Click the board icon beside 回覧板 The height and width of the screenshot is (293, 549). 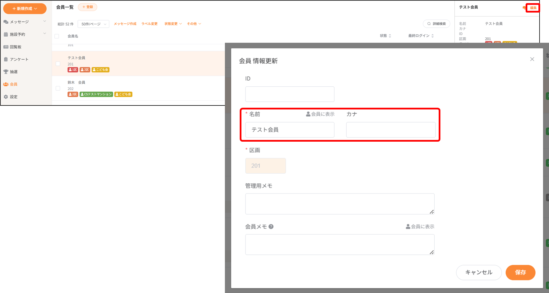[x=6, y=47]
